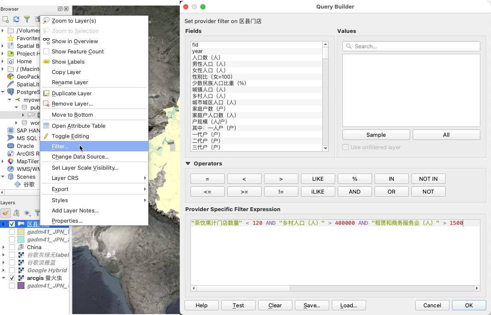
Task: Enable the Show Feature Count checkbox
Action: tap(46, 52)
